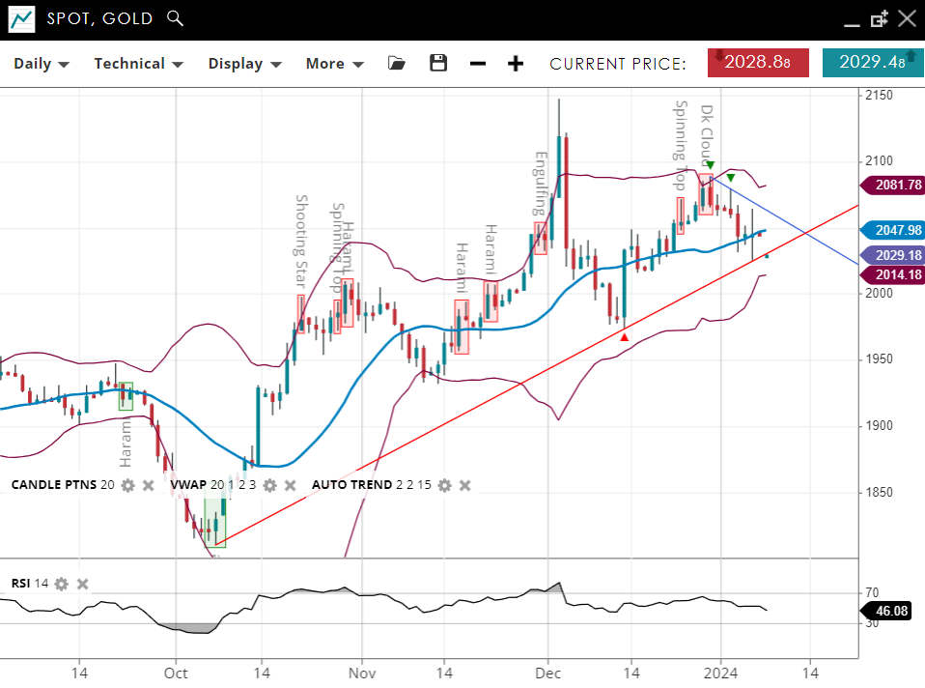The image size is (925, 688).
Task: Remove the AUTO TREND indicator
Action: [x=465, y=485]
